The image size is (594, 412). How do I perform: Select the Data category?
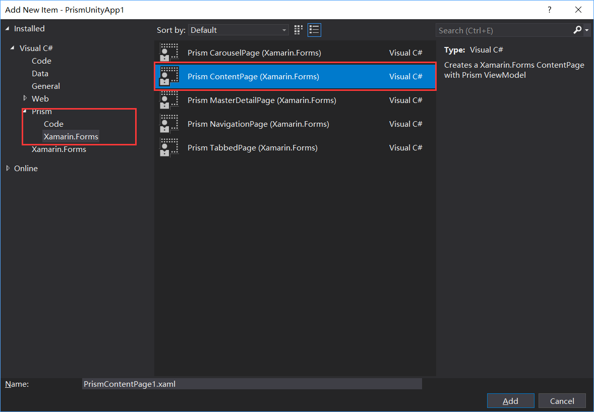click(40, 73)
